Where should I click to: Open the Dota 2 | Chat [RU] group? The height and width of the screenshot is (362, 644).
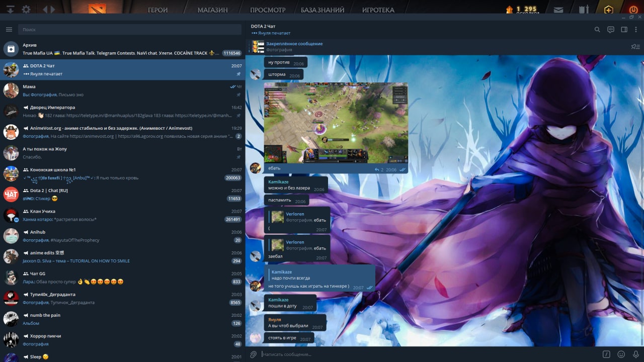(123, 195)
